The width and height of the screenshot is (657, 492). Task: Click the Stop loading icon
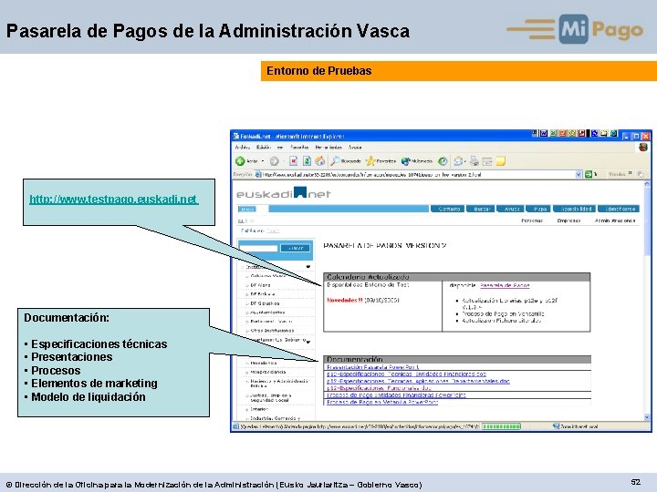[293, 161]
